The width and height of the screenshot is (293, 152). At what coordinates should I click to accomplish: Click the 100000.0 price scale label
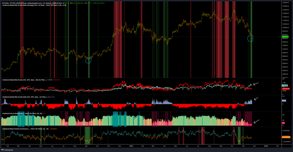pos(286,28)
